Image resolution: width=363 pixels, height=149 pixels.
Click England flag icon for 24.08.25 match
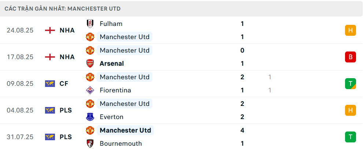point(50,30)
